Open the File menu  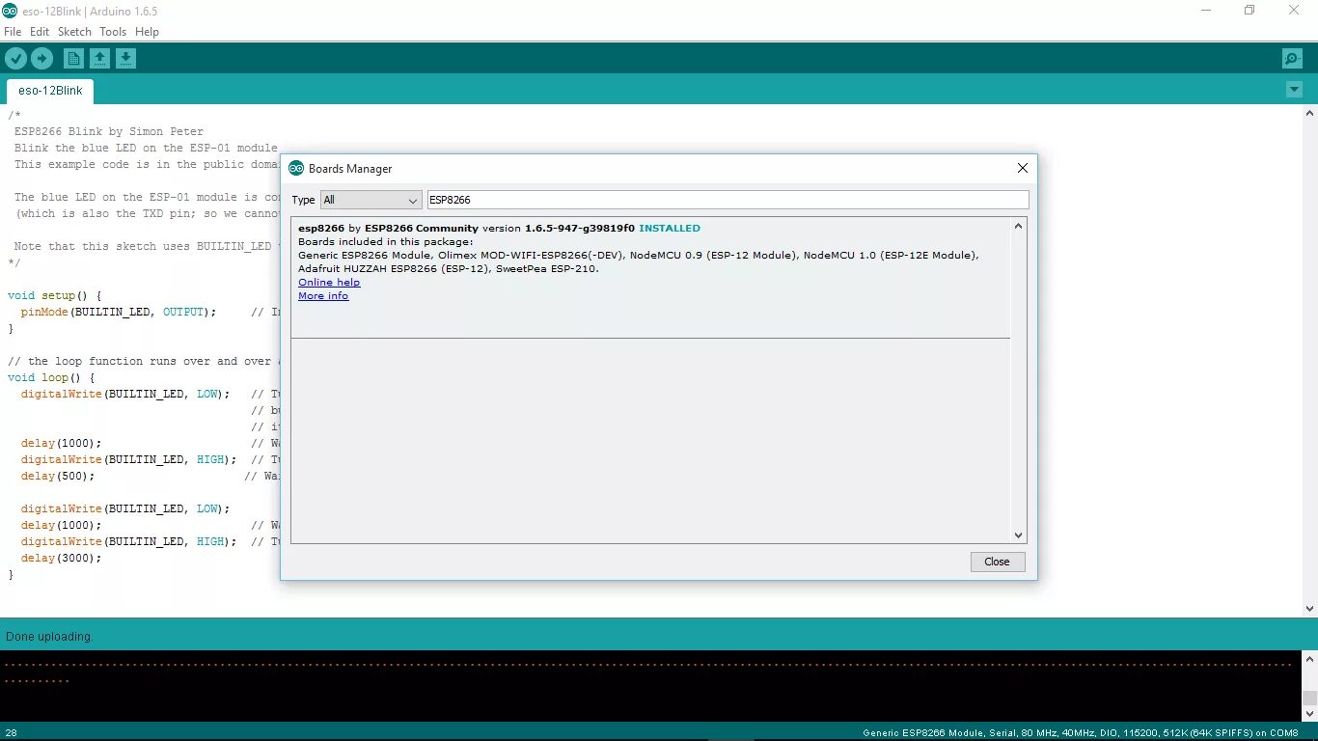point(13,32)
